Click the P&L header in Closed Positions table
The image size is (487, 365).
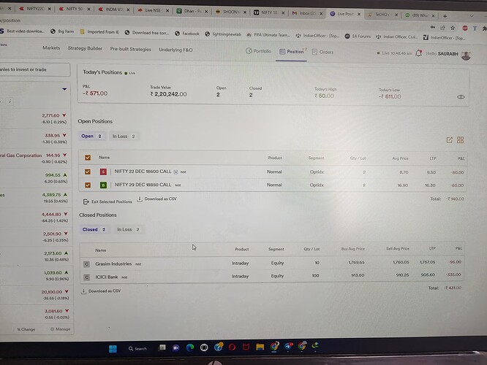click(x=458, y=248)
